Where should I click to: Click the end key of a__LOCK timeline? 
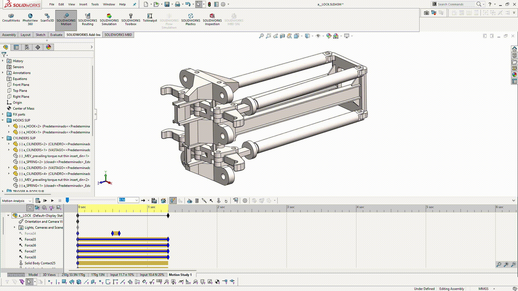pos(168,216)
